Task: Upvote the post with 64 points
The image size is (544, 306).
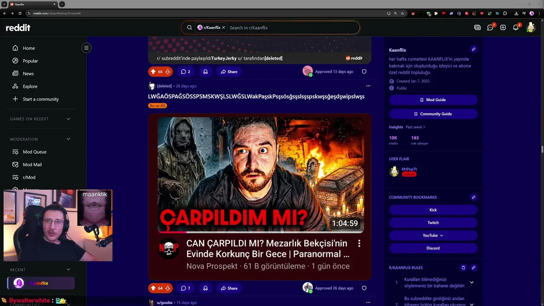Action: click(x=153, y=288)
